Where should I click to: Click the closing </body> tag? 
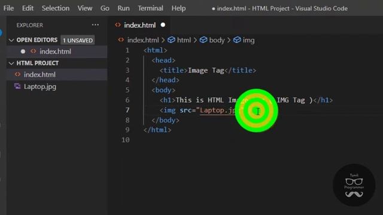pyautogui.click(x=165, y=120)
